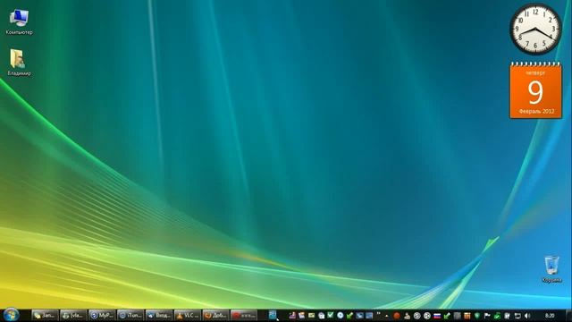
Task: Click the red round tray icon
Action: tap(397, 316)
